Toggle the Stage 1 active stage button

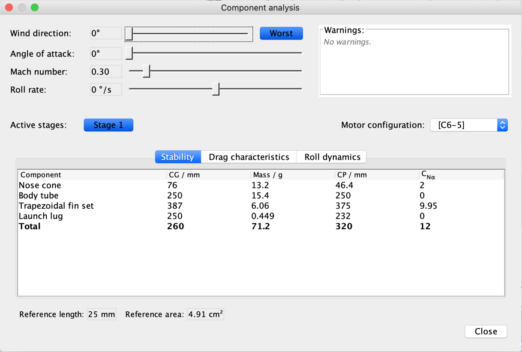[108, 125]
